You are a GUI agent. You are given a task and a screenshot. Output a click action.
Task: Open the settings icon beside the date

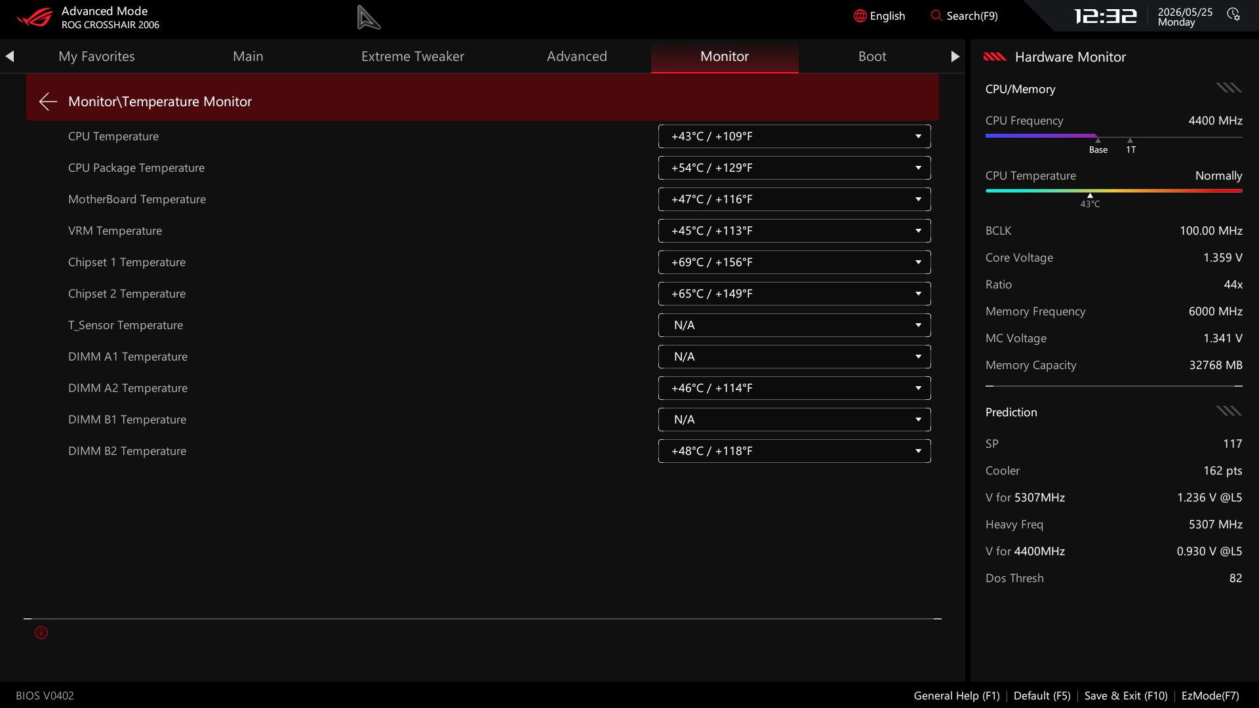tap(1233, 14)
